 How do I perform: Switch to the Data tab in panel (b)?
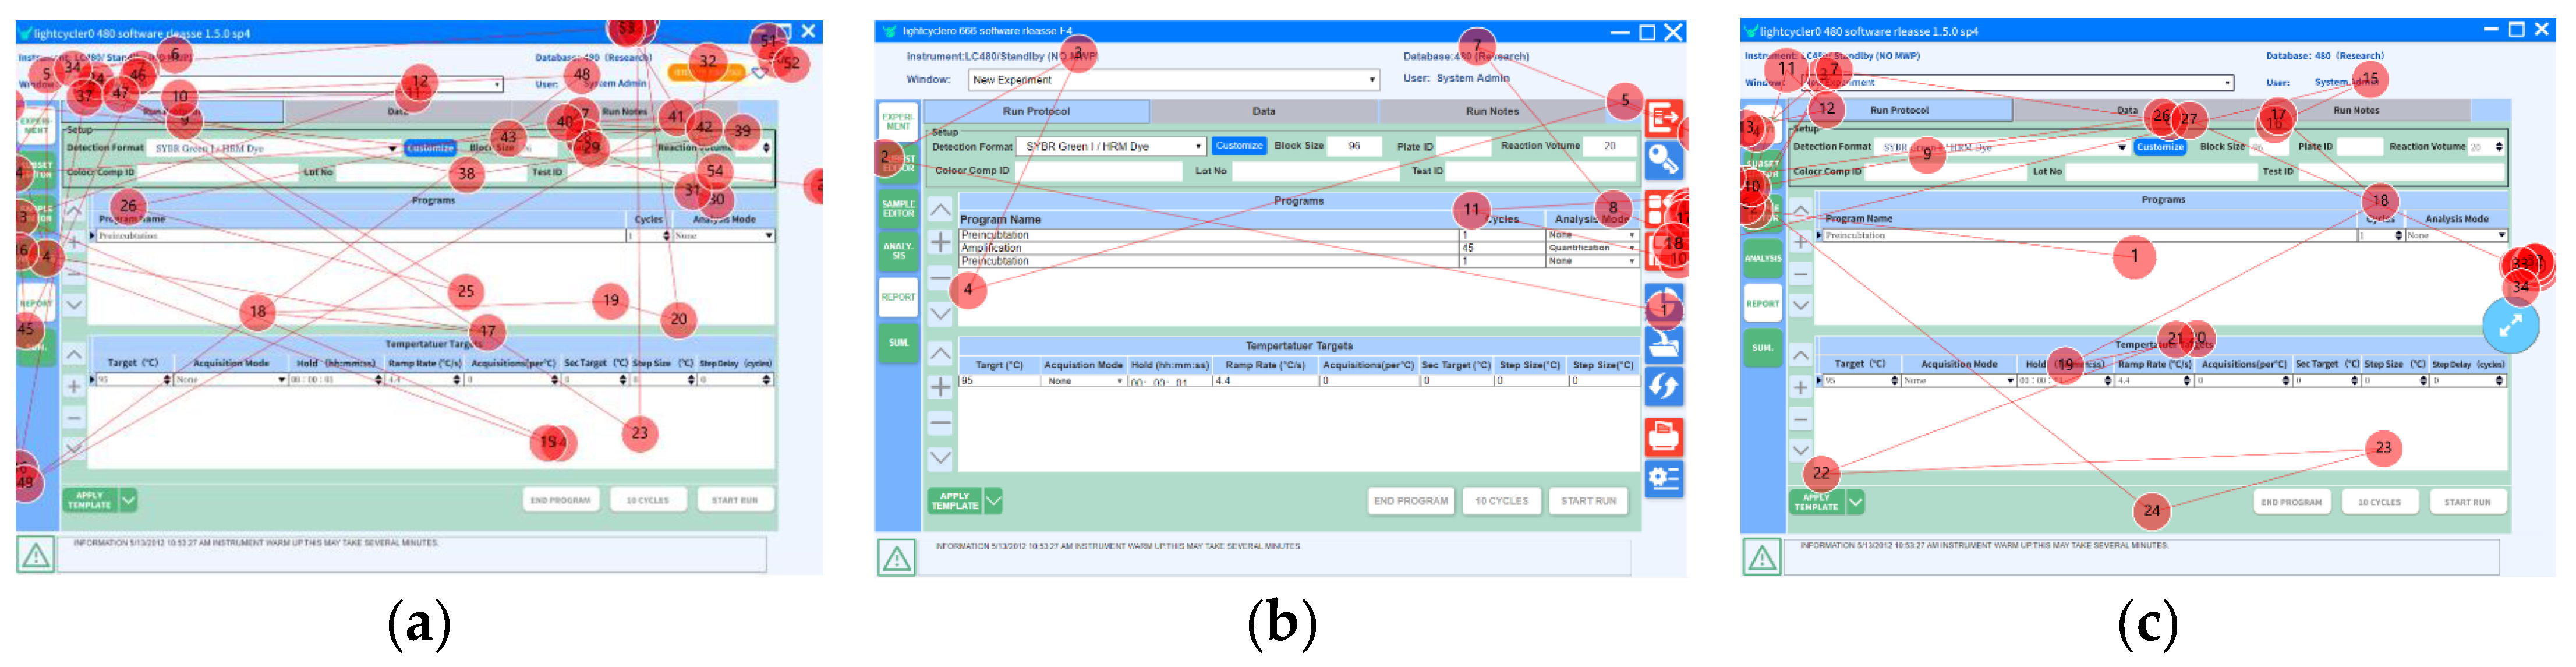(1263, 112)
